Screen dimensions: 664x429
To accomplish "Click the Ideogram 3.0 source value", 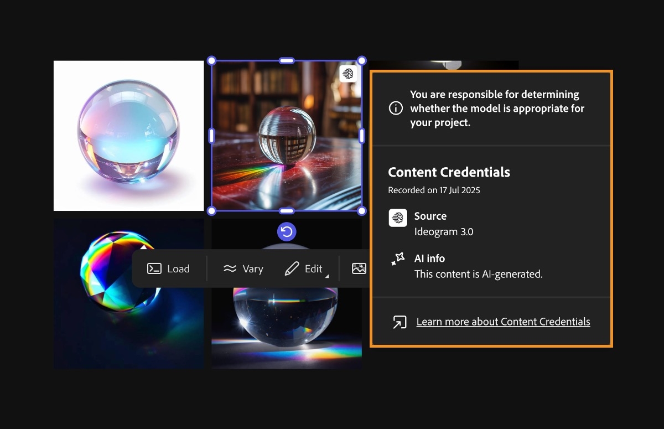I will click(444, 232).
